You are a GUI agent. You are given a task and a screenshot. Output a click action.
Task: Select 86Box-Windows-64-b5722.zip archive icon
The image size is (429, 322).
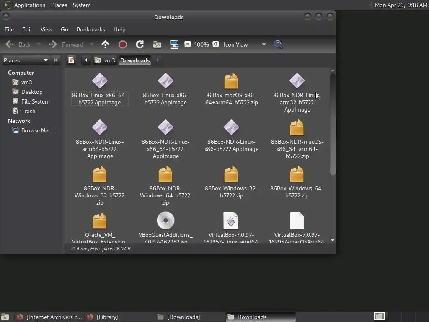click(297, 174)
